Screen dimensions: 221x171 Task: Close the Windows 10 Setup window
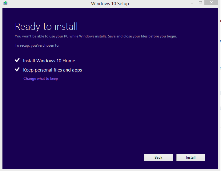(x=211, y=2)
